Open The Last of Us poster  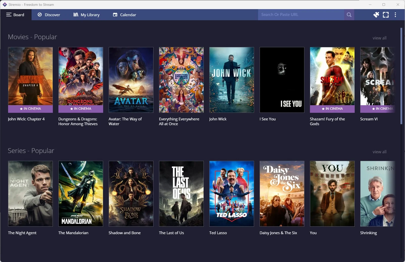tap(181, 193)
